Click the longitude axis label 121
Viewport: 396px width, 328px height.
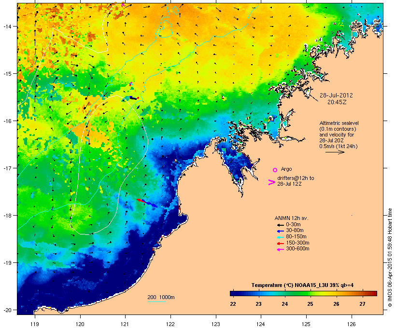tap(125, 324)
